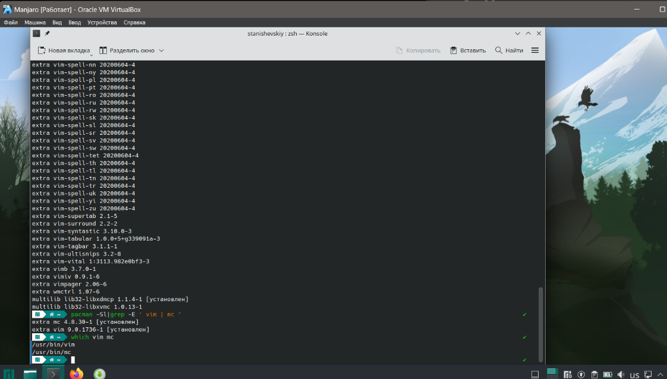Click Новая вкладка to open new tab
The image size is (667, 379).
(64, 50)
